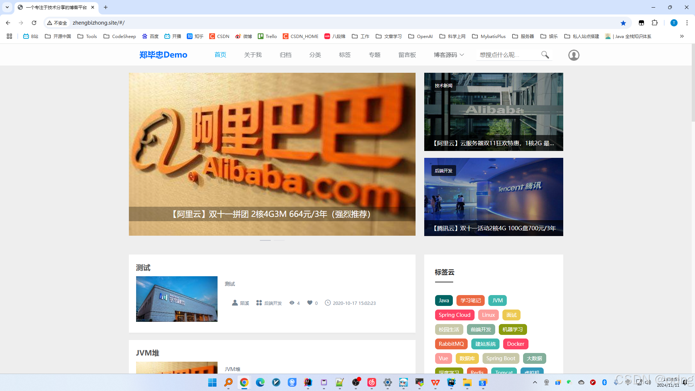The height and width of the screenshot is (391, 695).
Task: Bookmark star icon in address bar
Action: pyautogui.click(x=623, y=23)
